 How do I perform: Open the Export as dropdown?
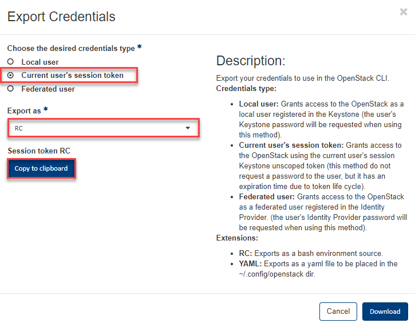[103, 128]
